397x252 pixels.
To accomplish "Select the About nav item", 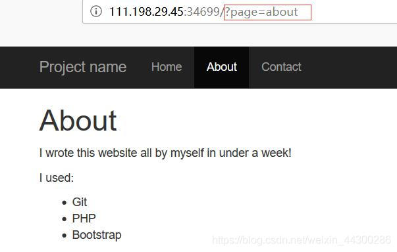I will pos(221,67).
